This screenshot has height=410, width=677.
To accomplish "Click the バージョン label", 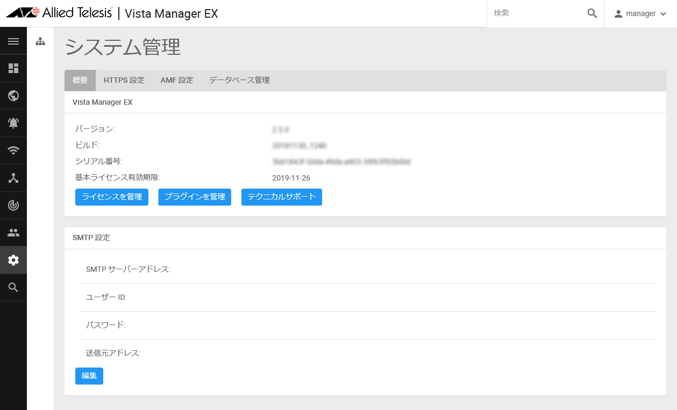I will 95,129.
